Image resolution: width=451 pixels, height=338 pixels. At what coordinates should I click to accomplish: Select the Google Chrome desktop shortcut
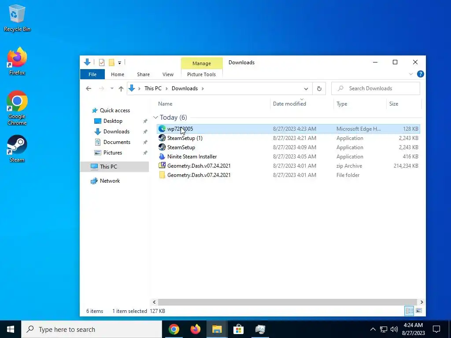click(17, 108)
